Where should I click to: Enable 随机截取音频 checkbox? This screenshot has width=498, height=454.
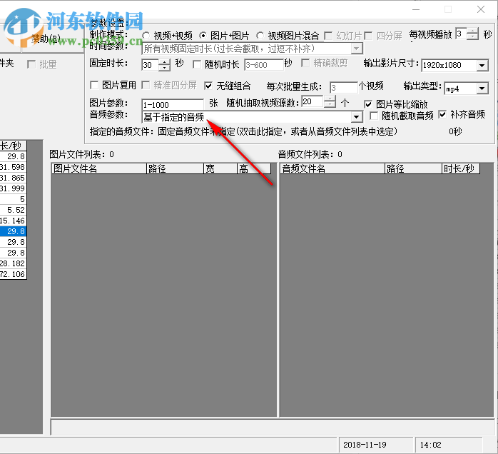tap(374, 116)
